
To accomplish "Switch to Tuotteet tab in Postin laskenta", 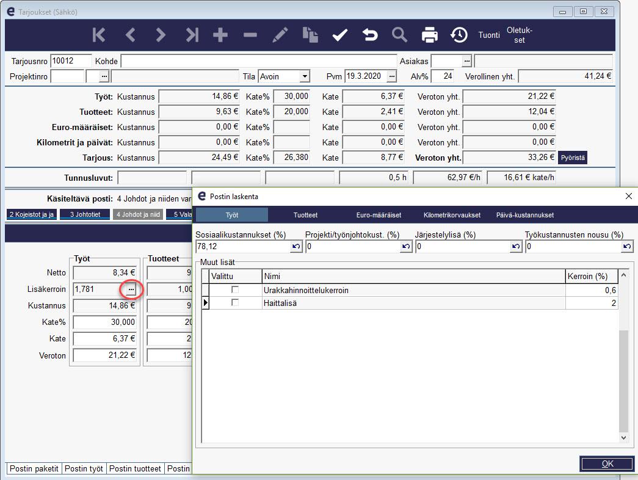I will tap(306, 215).
